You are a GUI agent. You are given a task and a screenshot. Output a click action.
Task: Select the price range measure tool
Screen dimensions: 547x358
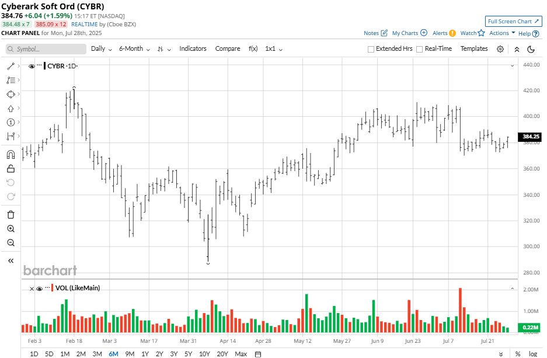point(11,136)
